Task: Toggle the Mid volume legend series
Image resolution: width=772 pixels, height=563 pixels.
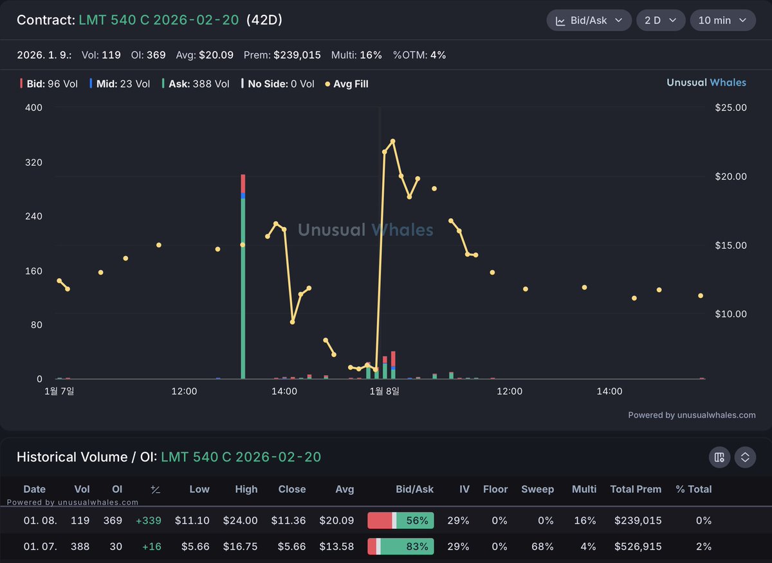Action: coord(120,84)
